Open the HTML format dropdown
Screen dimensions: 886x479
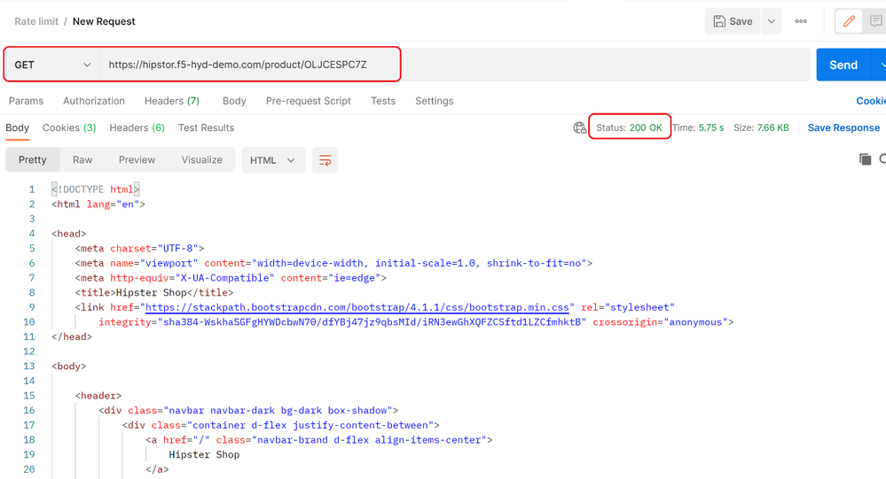tap(272, 160)
